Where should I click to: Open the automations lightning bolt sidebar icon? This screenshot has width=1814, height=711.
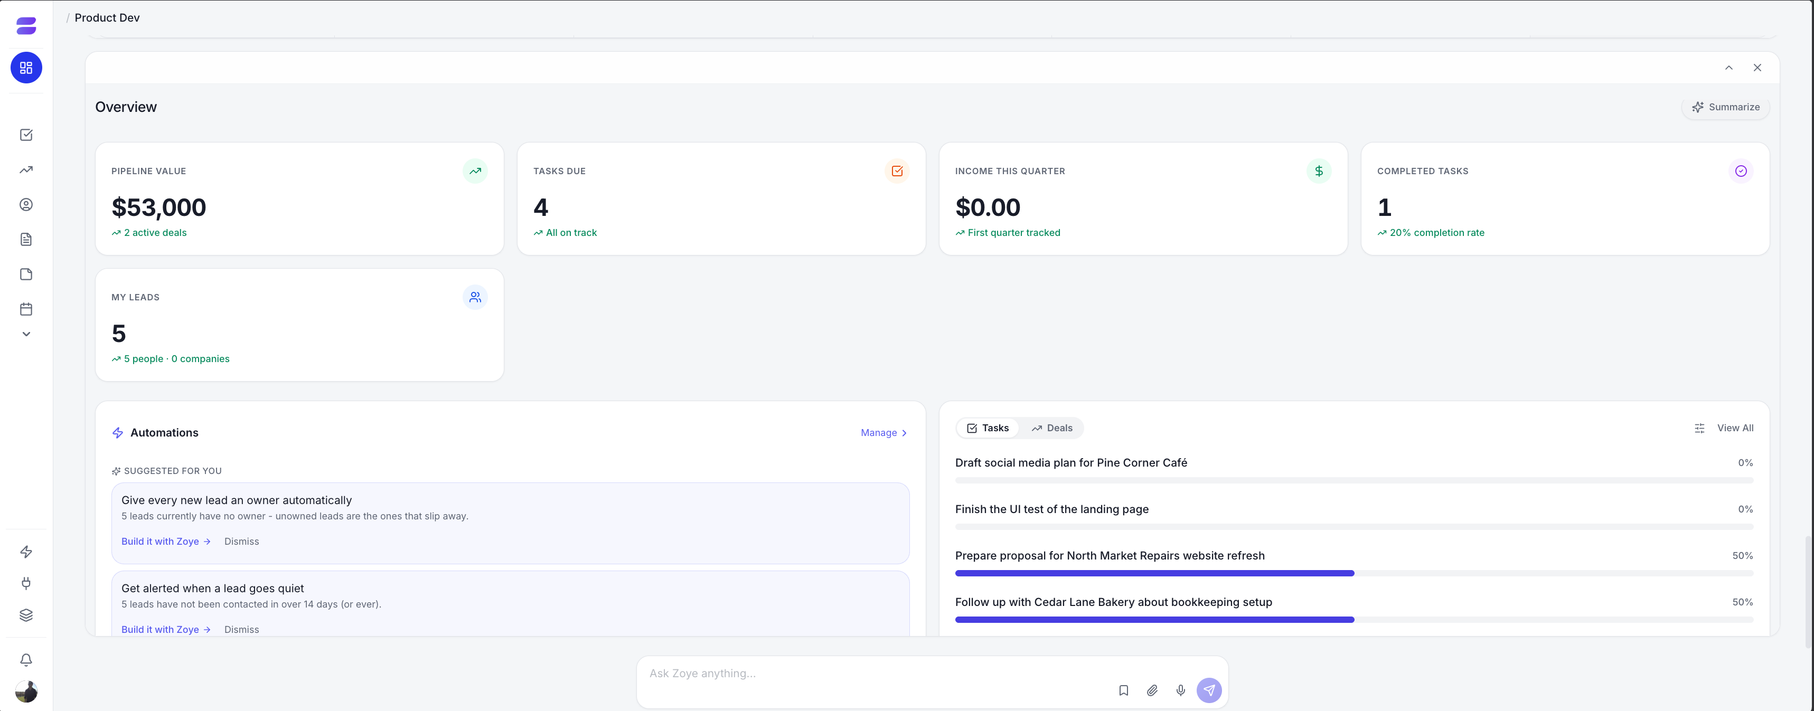(x=26, y=552)
